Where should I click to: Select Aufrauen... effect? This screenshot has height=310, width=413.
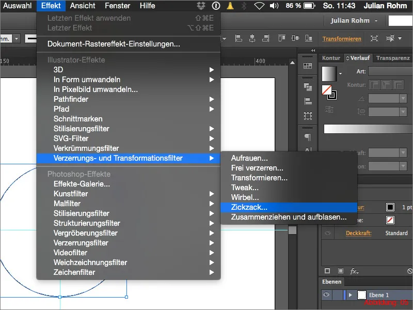pyautogui.click(x=289, y=158)
